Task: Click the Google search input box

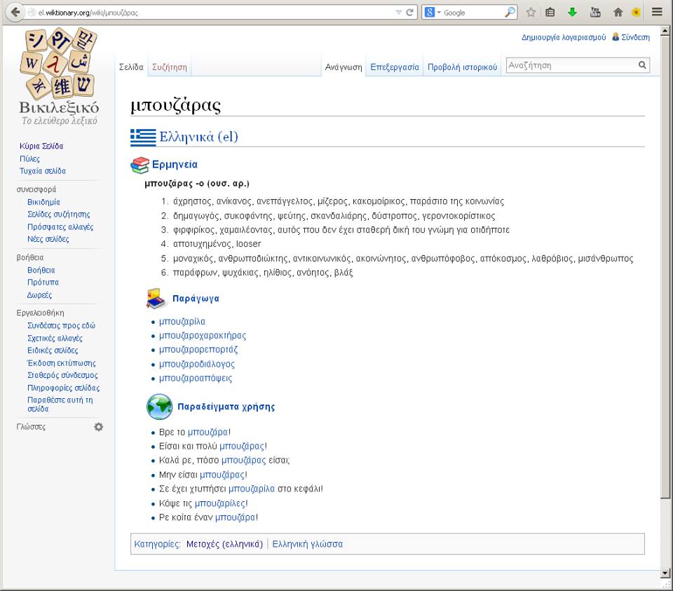Action: click(x=473, y=13)
